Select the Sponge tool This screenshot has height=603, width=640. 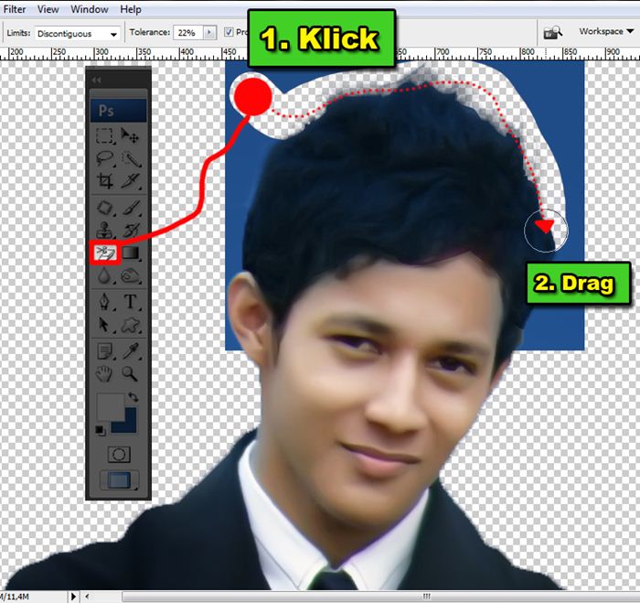pyautogui.click(x=130, y=275)
